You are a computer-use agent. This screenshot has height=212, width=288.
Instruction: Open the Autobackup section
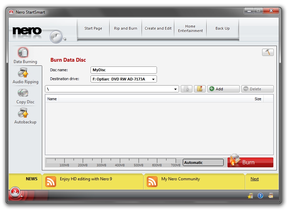click(x=25, y=116)
